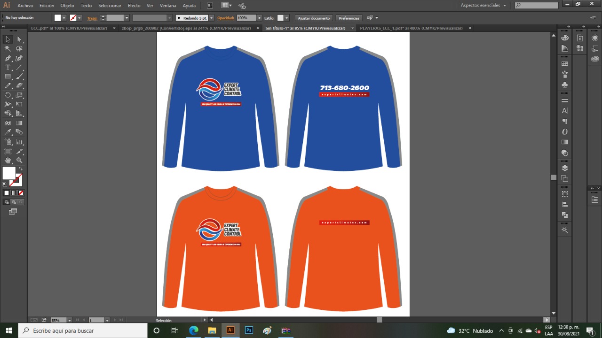This screenshot has height=338, width=602.
Task: Open the Color palette panel icon
Action: [565, 38]
